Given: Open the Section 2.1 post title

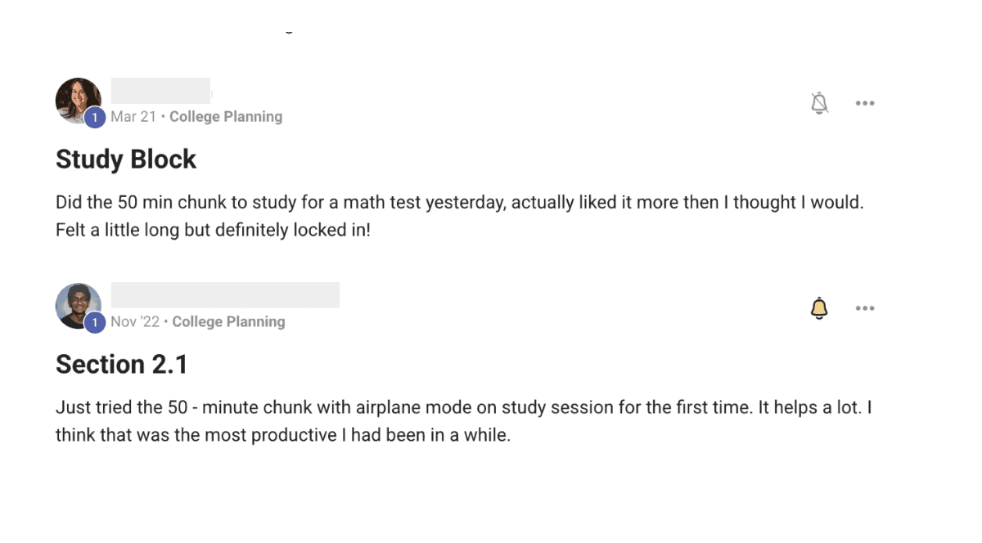Looking at the screenshot, I should [122, 364].
